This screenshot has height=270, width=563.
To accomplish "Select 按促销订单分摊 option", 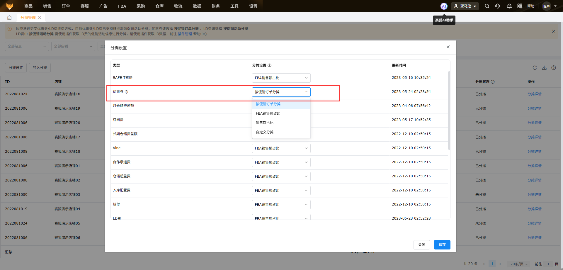I will pos(281,104).
